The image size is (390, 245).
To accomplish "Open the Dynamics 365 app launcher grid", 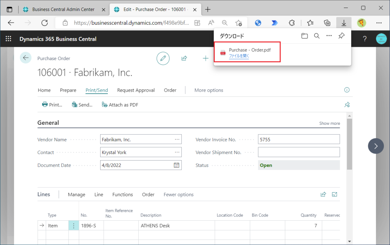I will click(8, 39).
